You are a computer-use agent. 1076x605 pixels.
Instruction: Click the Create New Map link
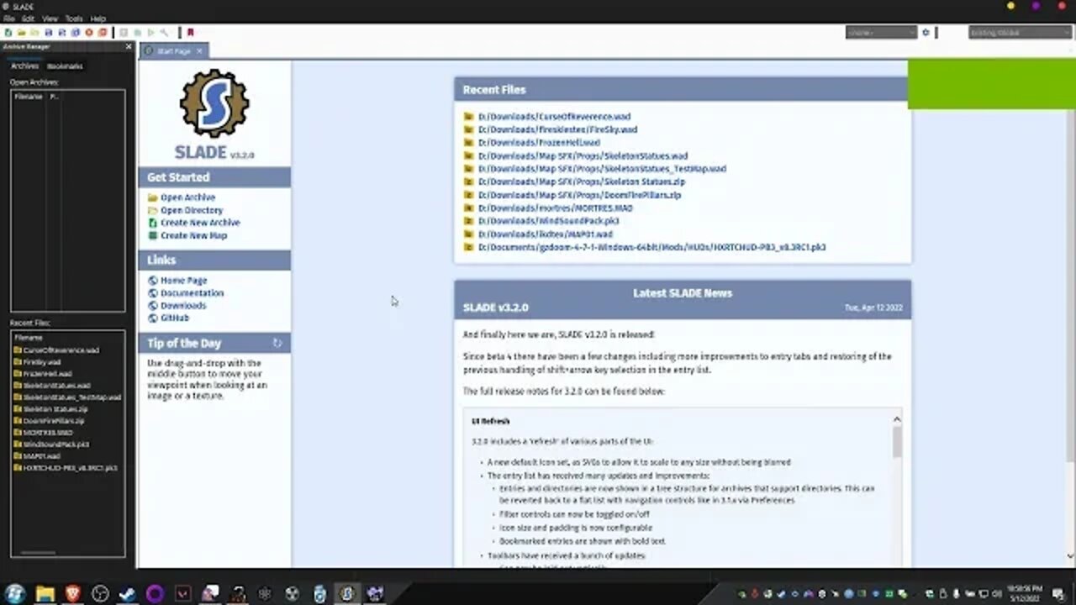(x=193, y=235)
